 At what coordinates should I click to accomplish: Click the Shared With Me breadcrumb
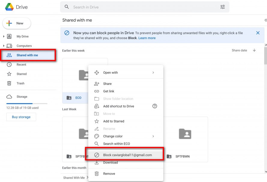pyautogui.click(x=74, y=178)
